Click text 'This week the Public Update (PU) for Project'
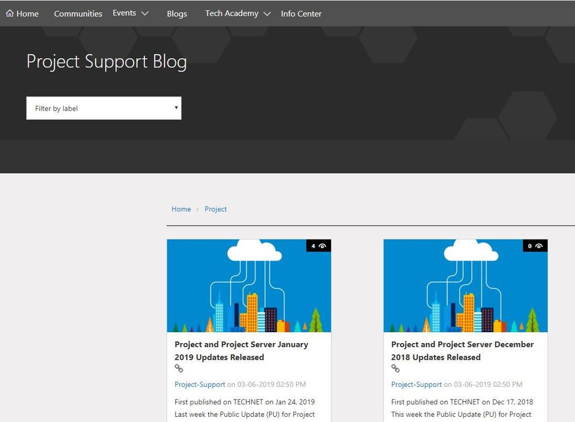The height and width of the screenshot is (422, 575). click(461, 415)
